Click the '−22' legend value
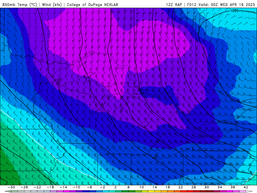The image size is (257, 193). [x=37, y=187]
